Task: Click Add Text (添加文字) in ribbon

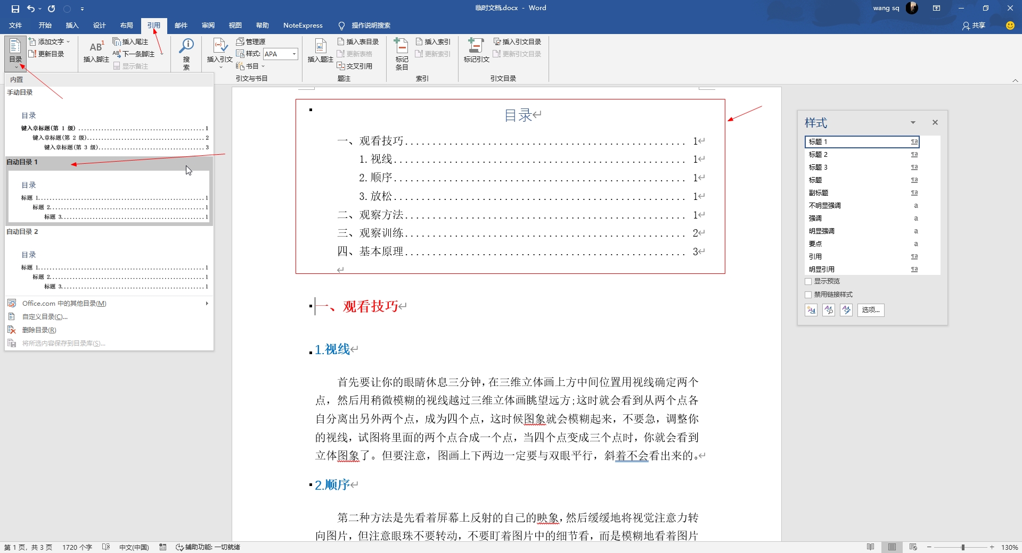Action: click(50, 41)
